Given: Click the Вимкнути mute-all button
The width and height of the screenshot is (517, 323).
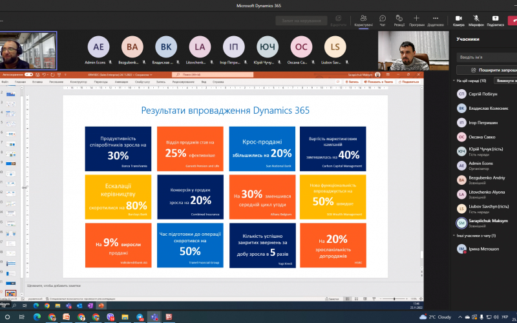Looking at the screenshot, I should (x=506, y=81).
